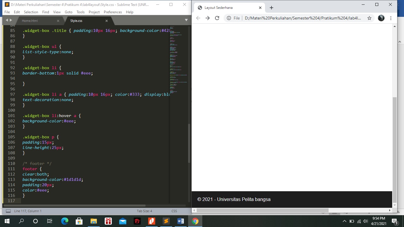
Task: Open the Preferences menu in Sublime Text
Action: coord(113,12)
